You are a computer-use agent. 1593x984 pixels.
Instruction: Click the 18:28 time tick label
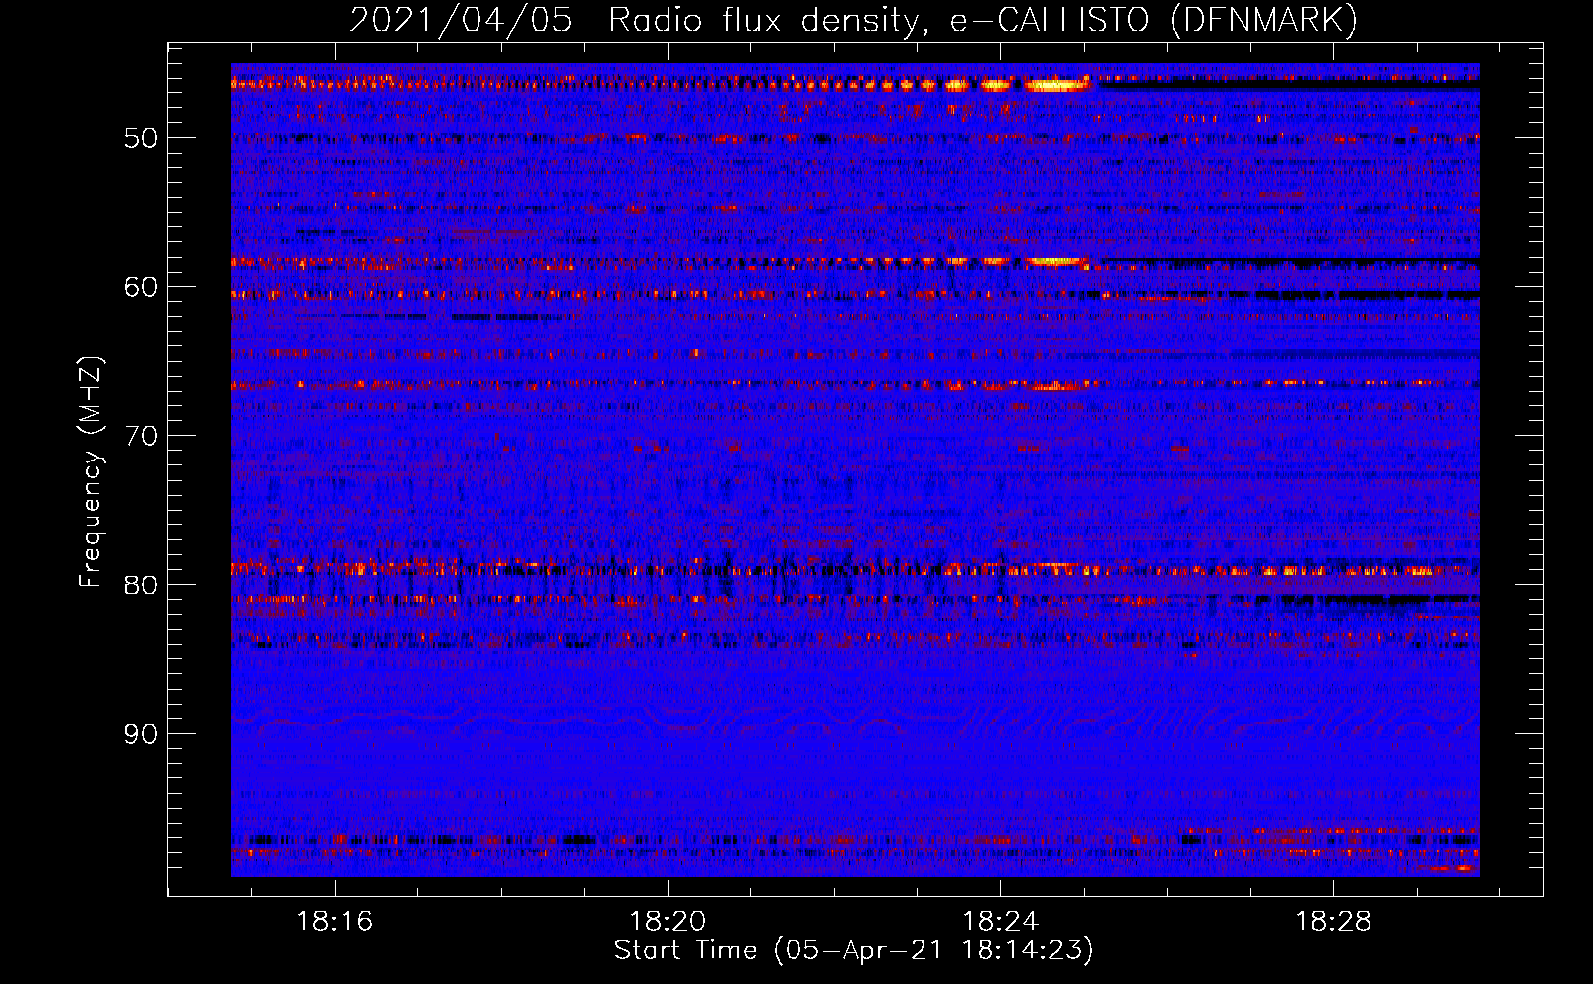coord(1333,922)
